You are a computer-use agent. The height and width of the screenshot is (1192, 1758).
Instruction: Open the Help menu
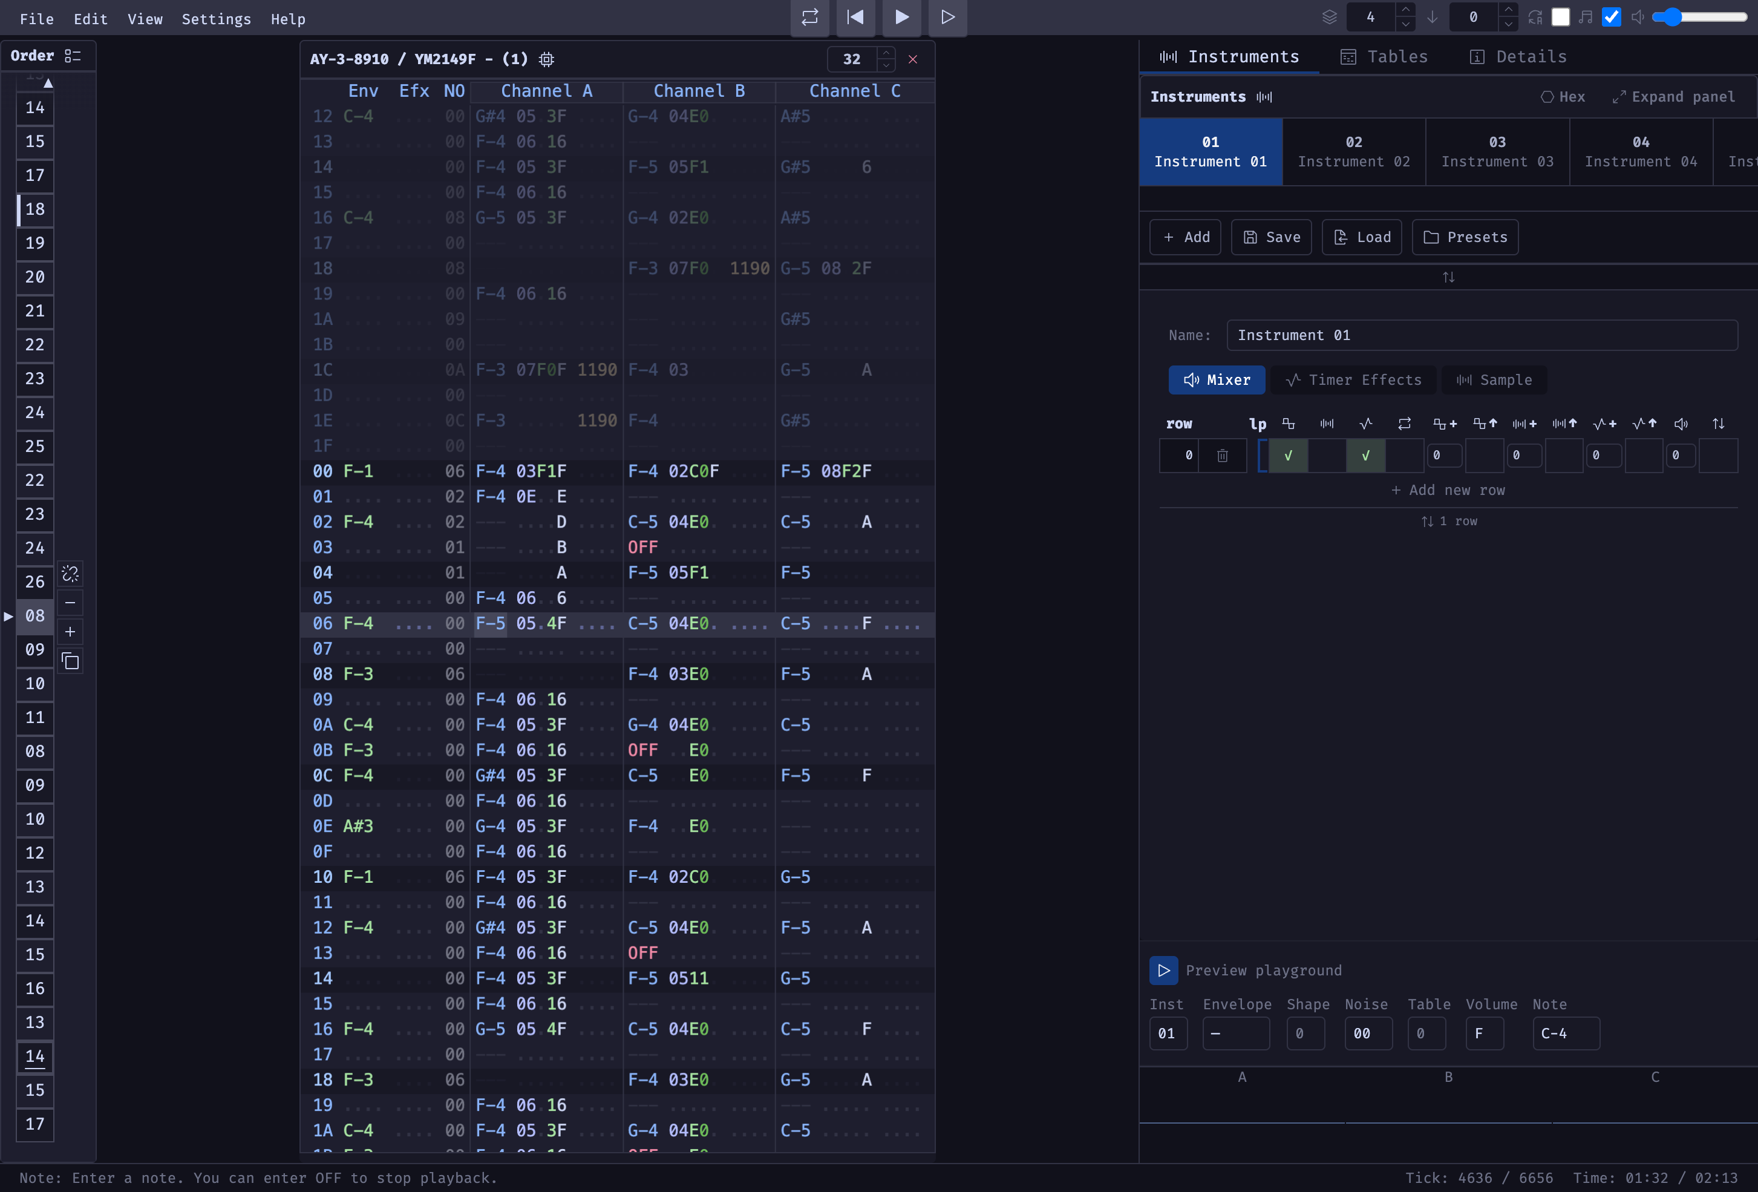[x=288, y=19]
